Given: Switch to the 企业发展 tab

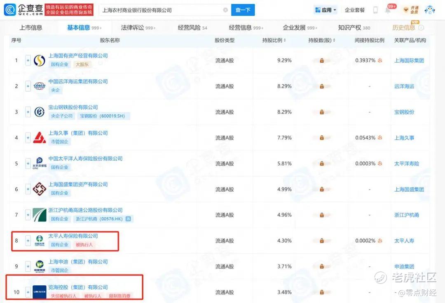Looking at the screenshot, I should coord(300,28).
